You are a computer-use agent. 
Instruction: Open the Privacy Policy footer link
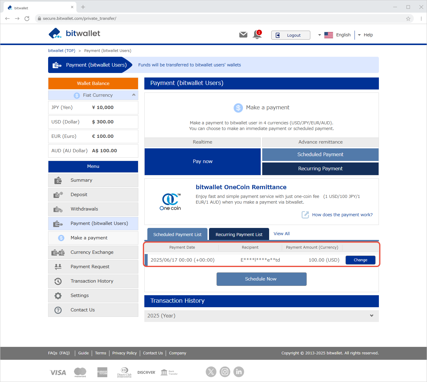coord(124,353)
